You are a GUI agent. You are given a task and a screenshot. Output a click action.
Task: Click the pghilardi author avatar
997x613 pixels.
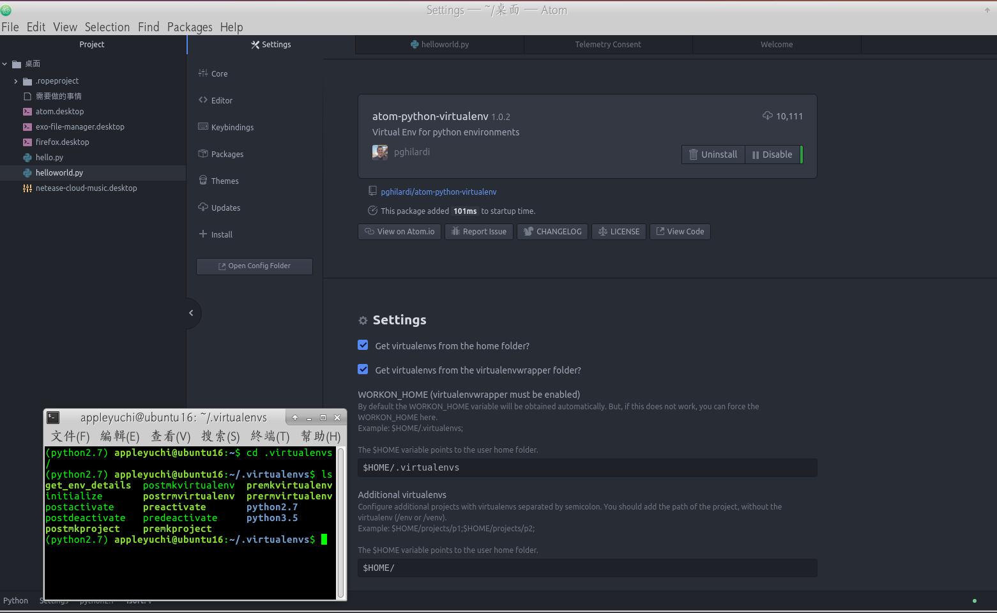pyautogui.click(x=380, y=152)
